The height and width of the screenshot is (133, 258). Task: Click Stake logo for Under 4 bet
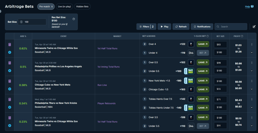coord(191,53)
